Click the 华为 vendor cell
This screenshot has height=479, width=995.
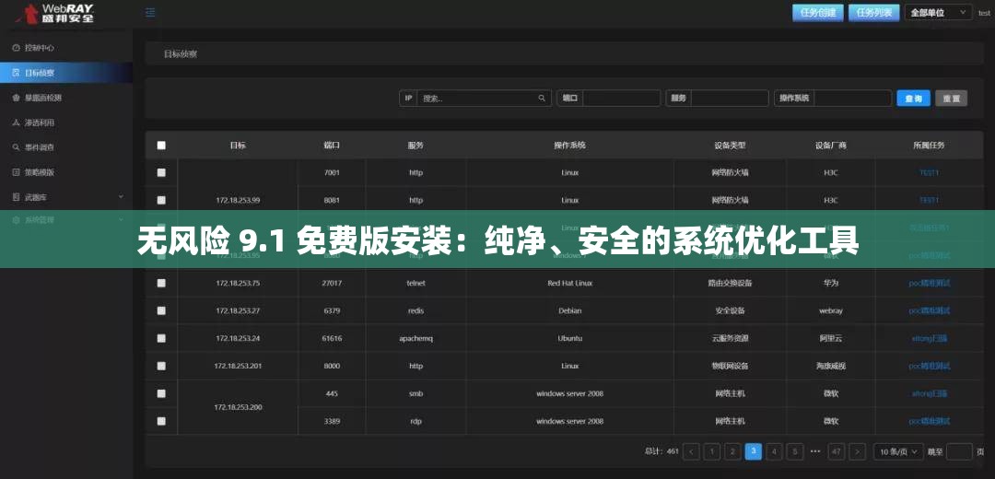tap(831, 283)
